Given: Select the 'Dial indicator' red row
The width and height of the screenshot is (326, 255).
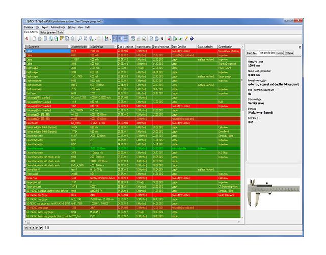Looking at the screenshot, I should point(132,123).
